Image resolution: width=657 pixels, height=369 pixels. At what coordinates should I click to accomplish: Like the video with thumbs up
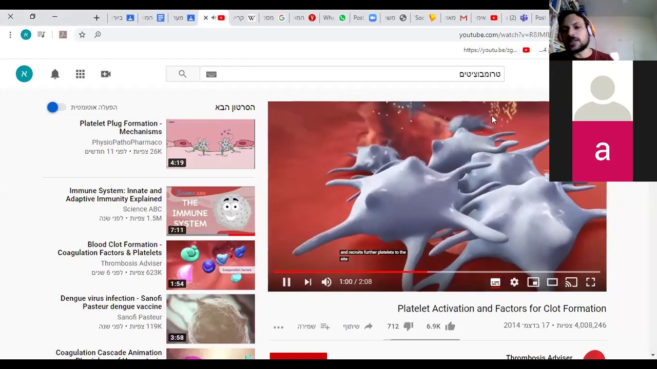pyautogui.click(x=450, y=326)
